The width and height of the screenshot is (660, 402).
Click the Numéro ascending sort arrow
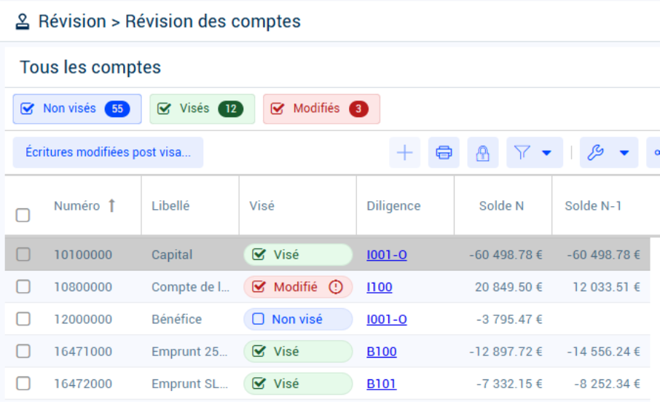[x=111, y=206]
